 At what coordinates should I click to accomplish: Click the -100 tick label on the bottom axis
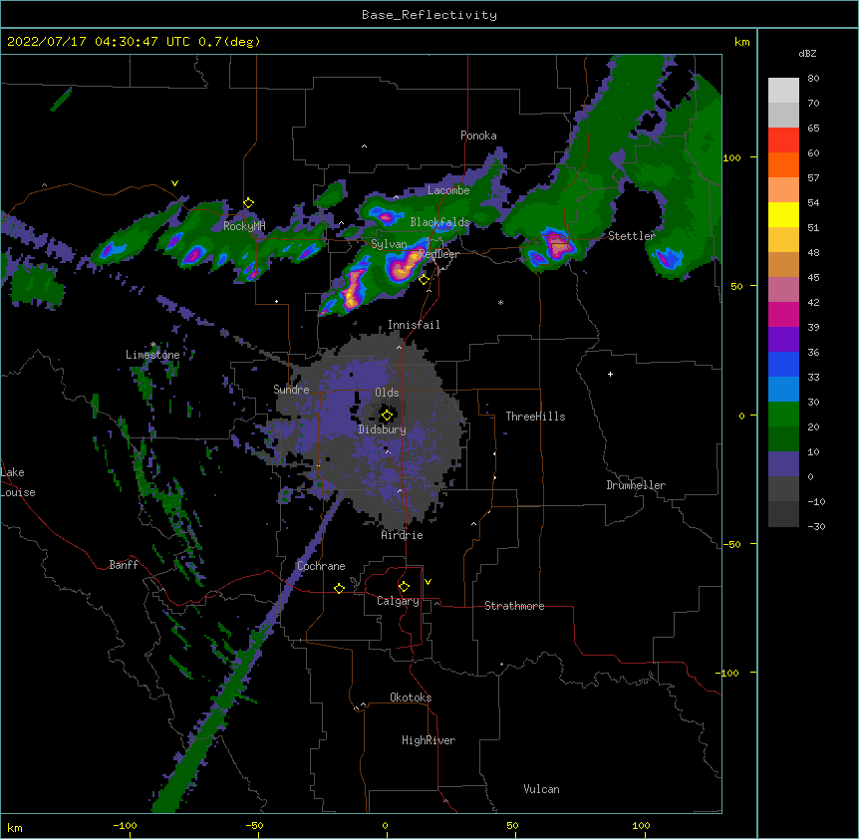pos(125,826)
